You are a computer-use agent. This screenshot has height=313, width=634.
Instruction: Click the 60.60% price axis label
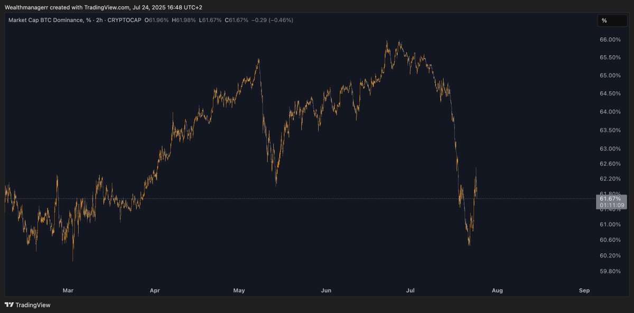[x=610, y=240]
